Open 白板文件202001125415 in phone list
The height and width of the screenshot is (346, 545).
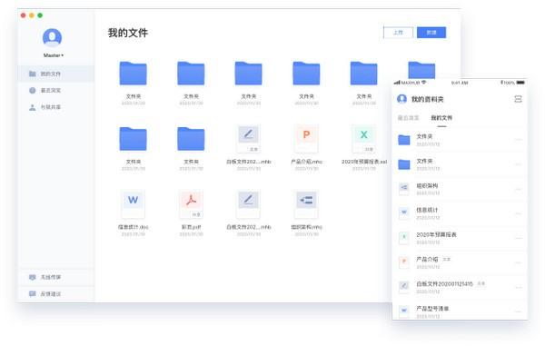[460, 287]
